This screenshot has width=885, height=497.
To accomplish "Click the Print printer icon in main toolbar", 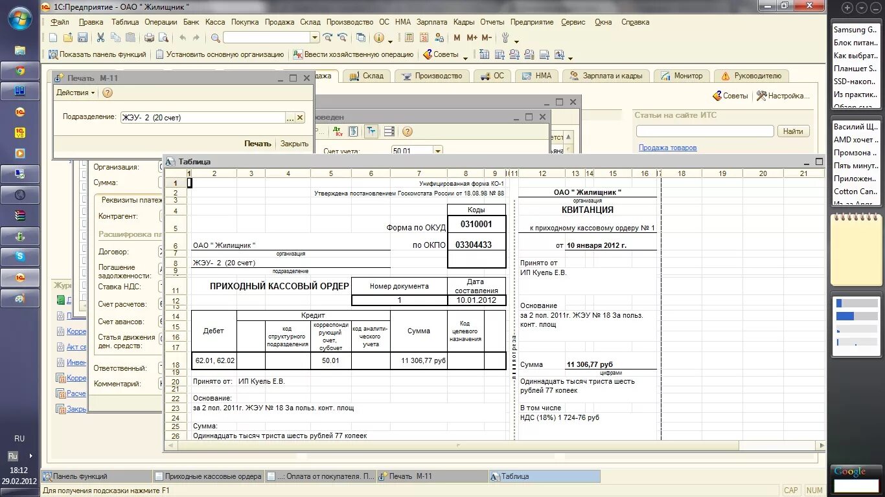I will 150,38.
